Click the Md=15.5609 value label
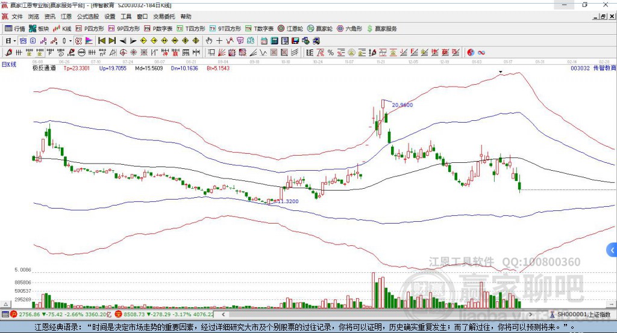The width and height of the screenshot is (617, 333). [x=149, y=68]
